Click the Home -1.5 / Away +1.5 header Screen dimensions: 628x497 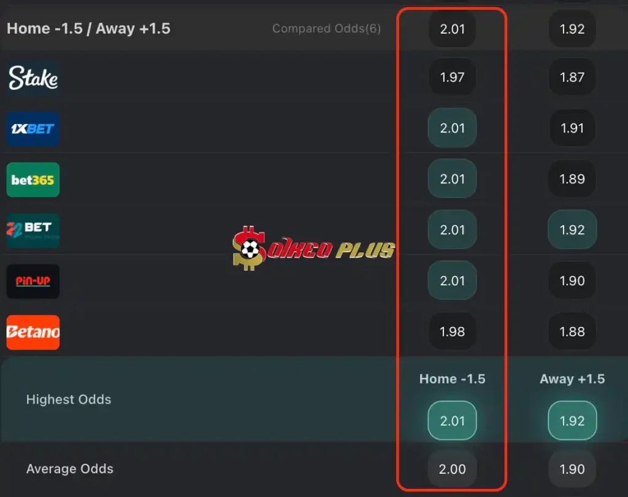88,28
